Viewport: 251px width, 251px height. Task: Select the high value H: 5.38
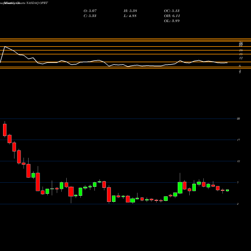pyautogui.click(x=131, y=11)
